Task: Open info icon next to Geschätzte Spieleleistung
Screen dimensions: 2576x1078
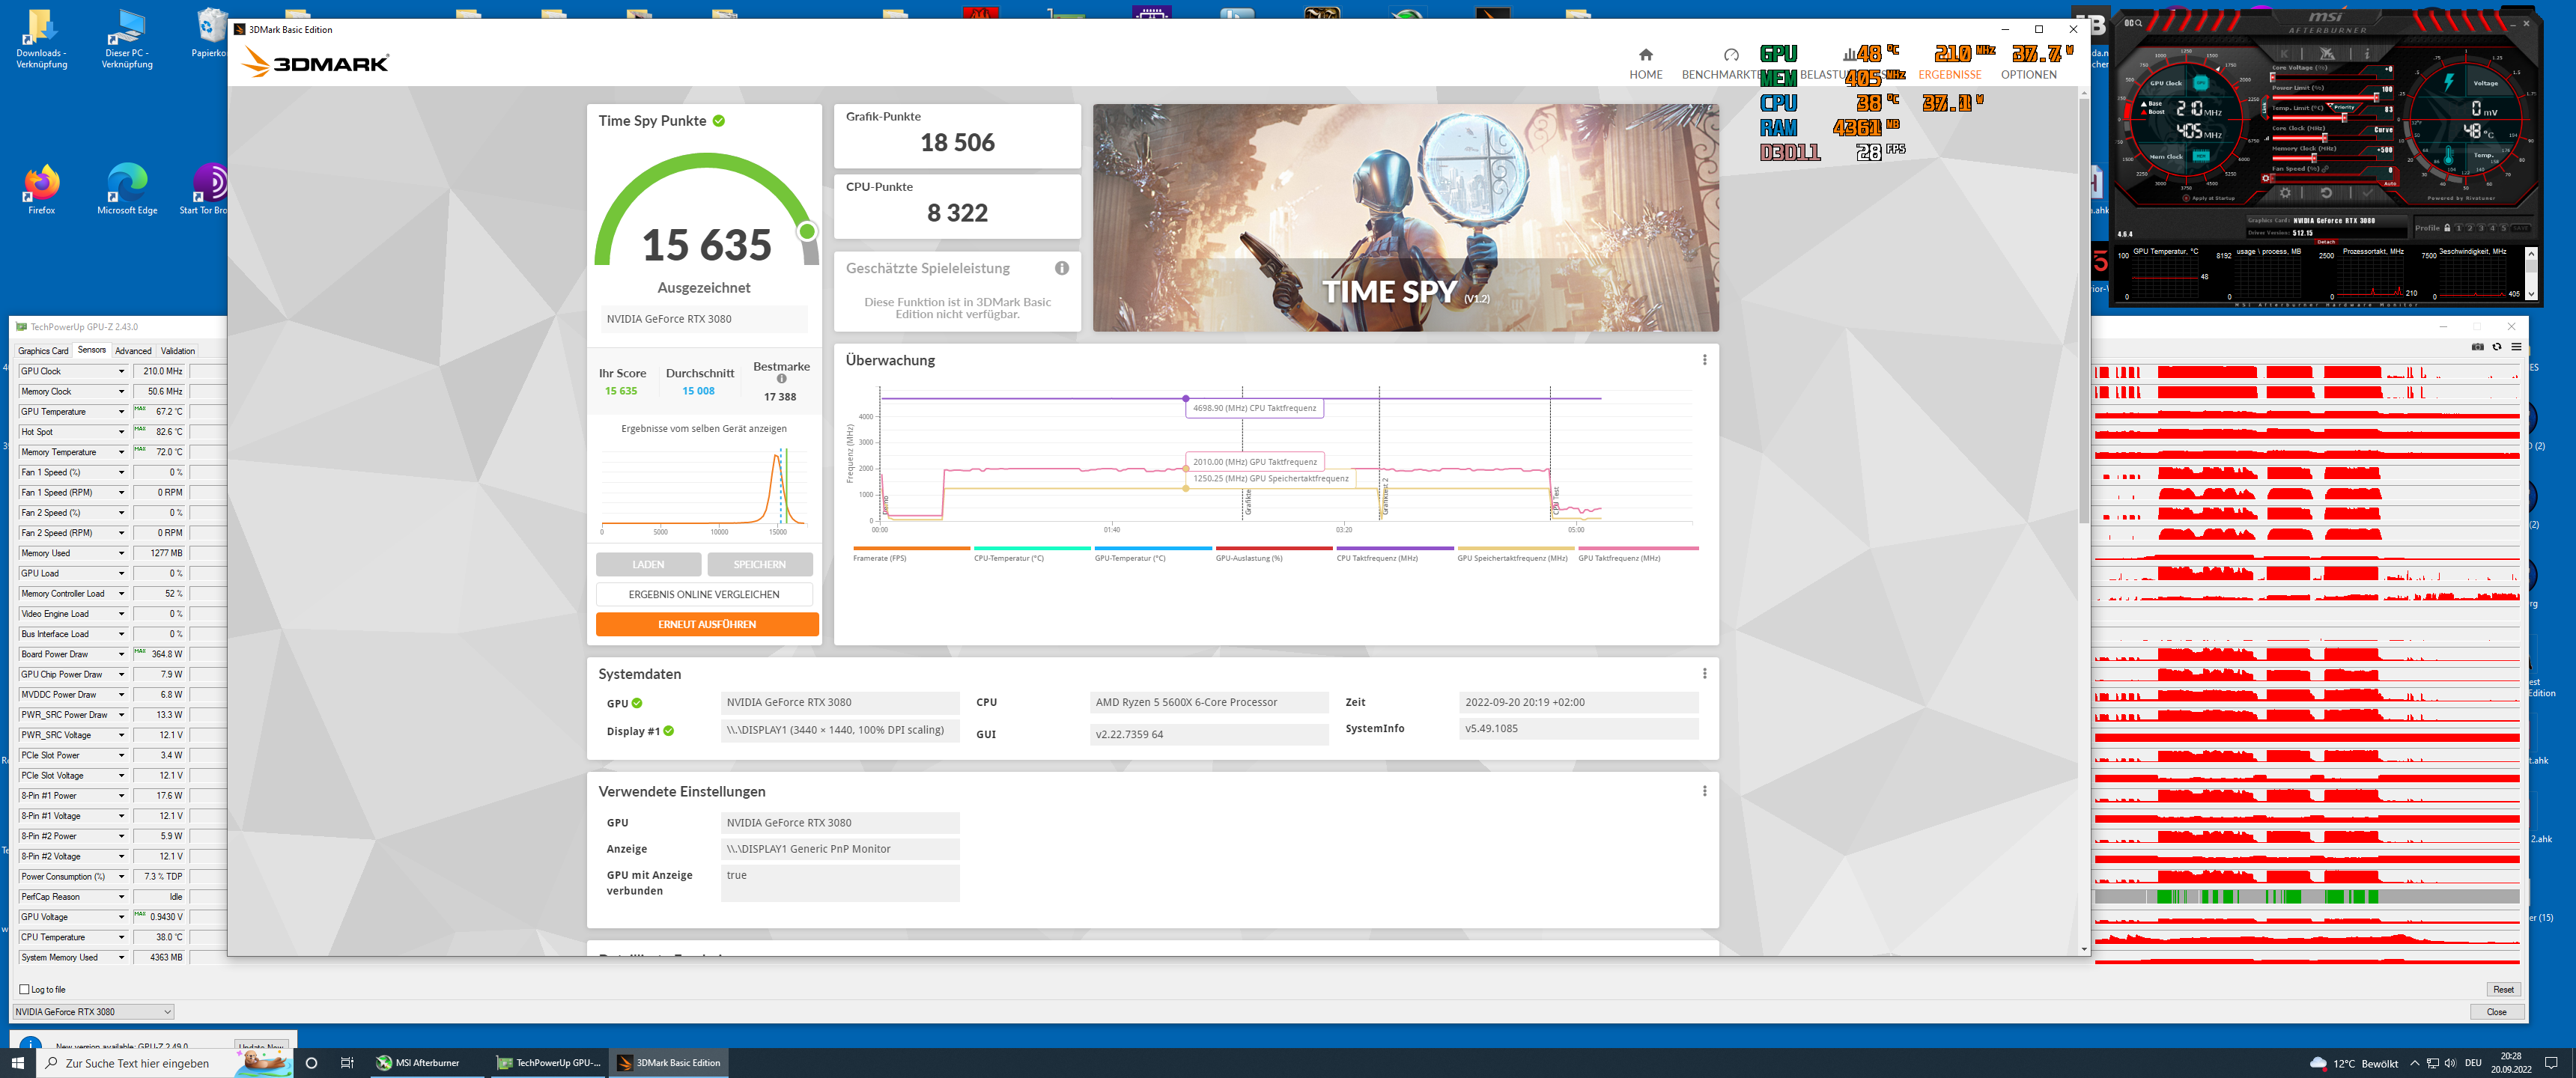Action: tap(1061, 268)
